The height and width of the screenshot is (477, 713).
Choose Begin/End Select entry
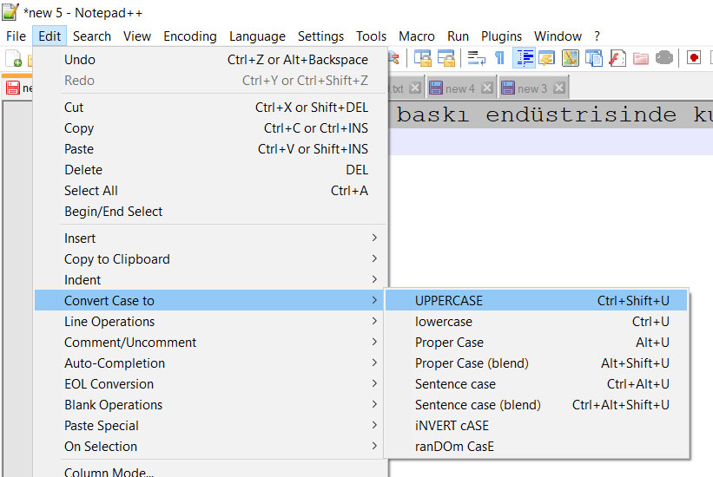click(x=211, y=212)
